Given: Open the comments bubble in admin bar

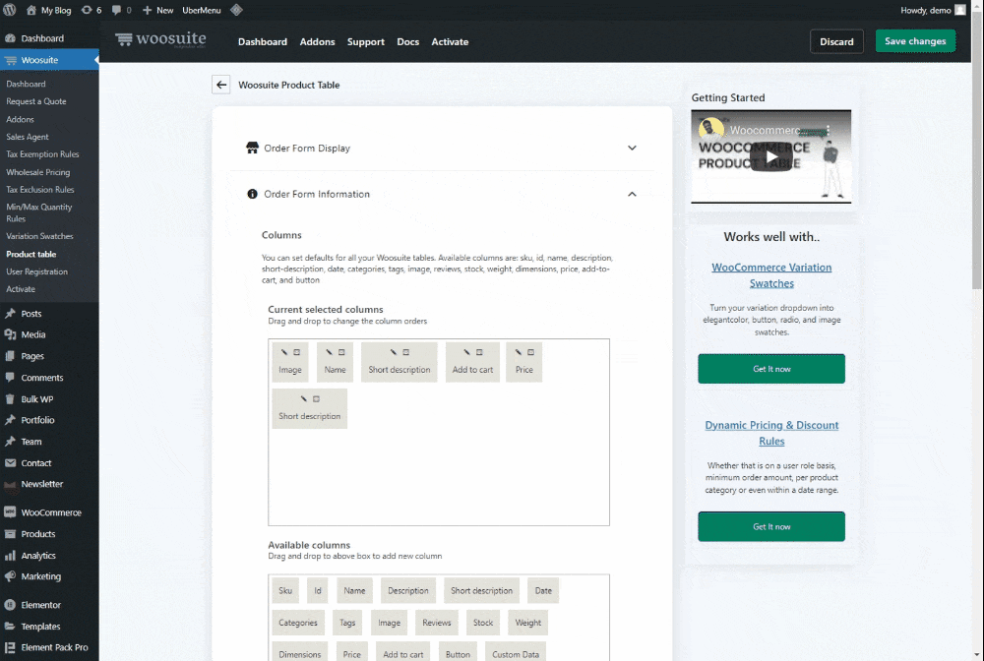Looking at the screenshot, I should [121, 10].
